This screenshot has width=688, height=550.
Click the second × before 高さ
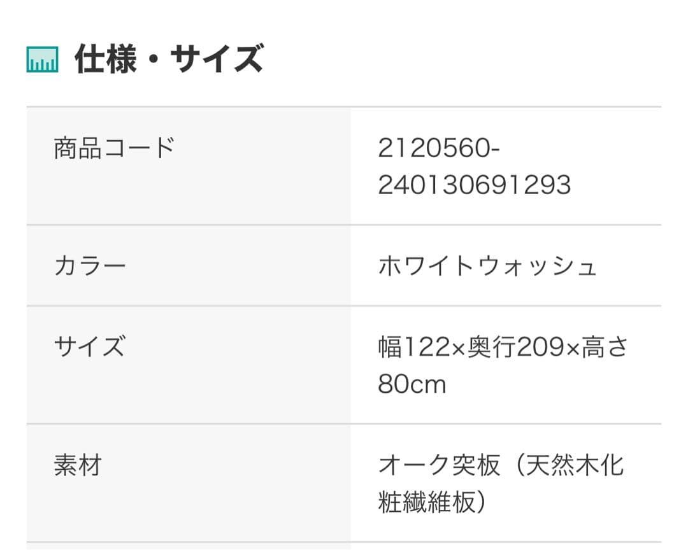click(x=573, y=349)
